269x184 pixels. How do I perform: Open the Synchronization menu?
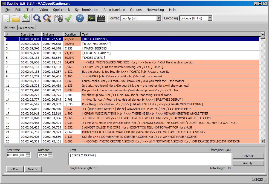[86, 10]
